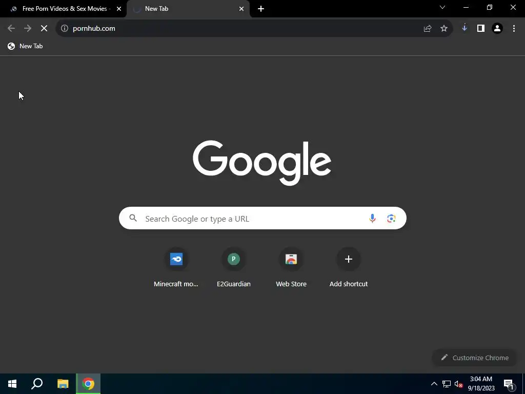Open Windows taskbar search
The image size is (525, 394).
(x=37, y=384)
